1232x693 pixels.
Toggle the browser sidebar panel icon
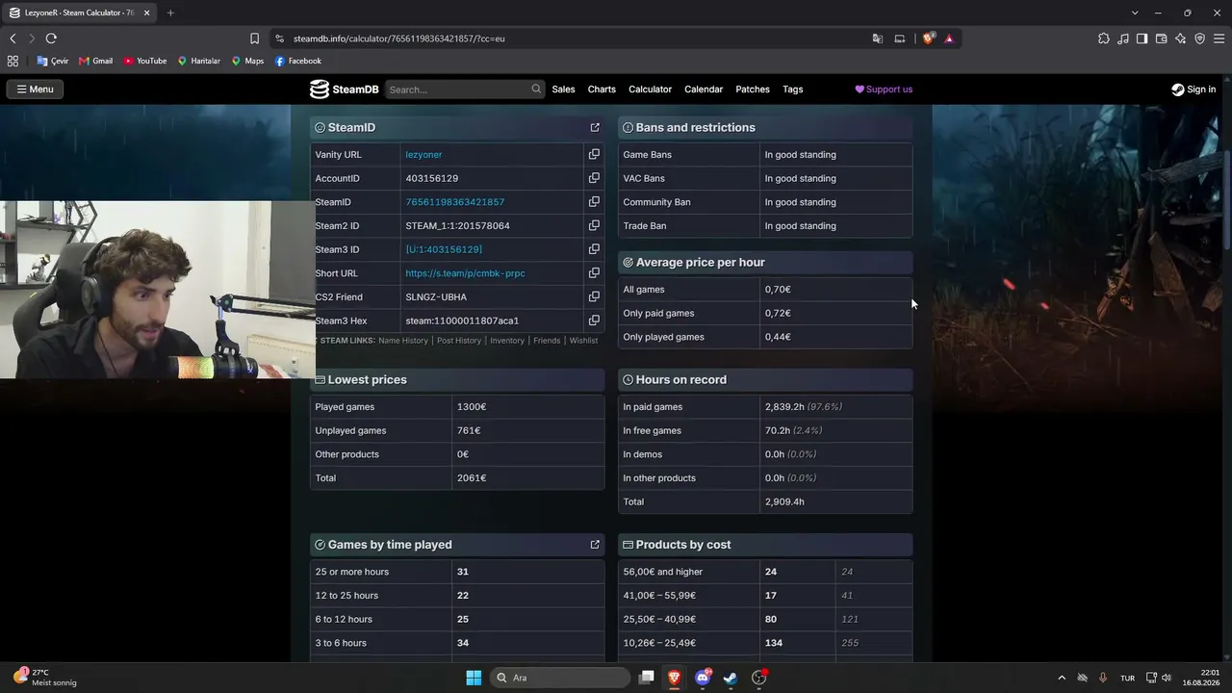(x=1142, y=38)
